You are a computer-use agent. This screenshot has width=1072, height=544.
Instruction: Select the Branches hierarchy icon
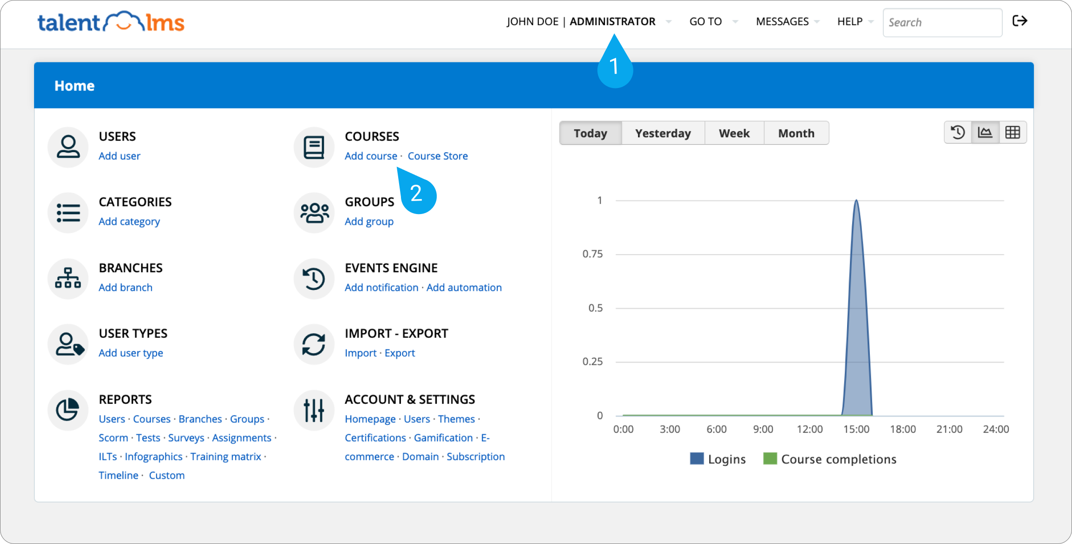click(68, 278)
